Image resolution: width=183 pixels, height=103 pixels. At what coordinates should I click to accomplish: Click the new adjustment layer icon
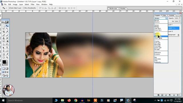170,95
